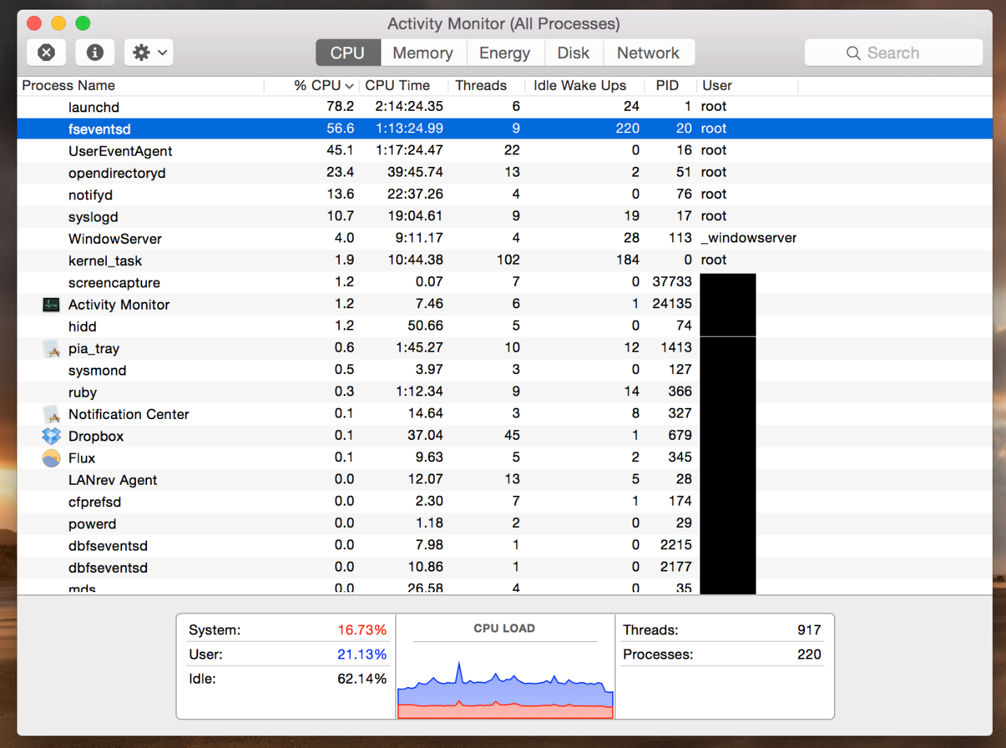Sort by CPU Time column

coord(404,85)
